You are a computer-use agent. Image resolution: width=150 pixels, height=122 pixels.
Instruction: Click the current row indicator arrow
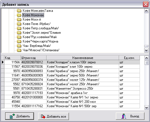tap(3, 62)
